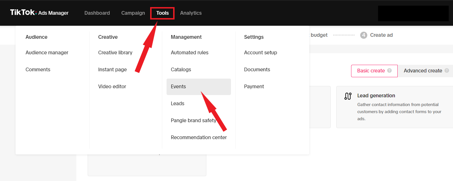Switch to the Analytics tab
The width and height of the screenshot is (453, 181).
click(191, 13)
